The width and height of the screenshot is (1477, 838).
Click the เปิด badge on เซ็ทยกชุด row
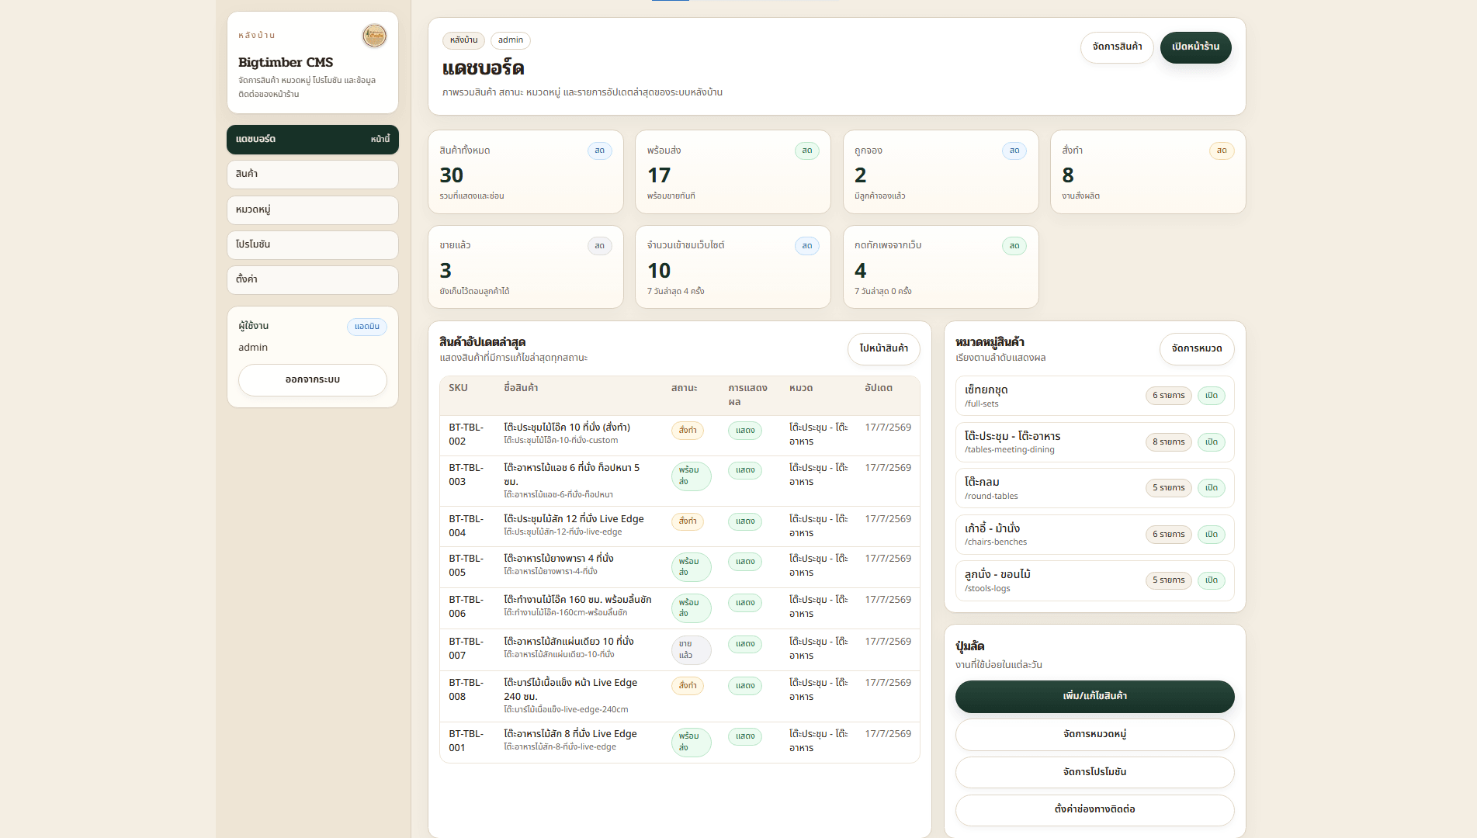pyautogui.click(x=1211, y=396)
